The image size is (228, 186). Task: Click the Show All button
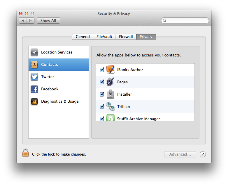pos(48,20)
